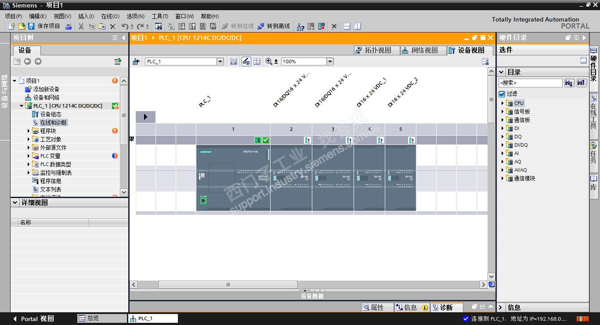The width and height of the screenshot is (600, 325).
Task: Click 转到离线 to go offline
Action: click(274, 26)
